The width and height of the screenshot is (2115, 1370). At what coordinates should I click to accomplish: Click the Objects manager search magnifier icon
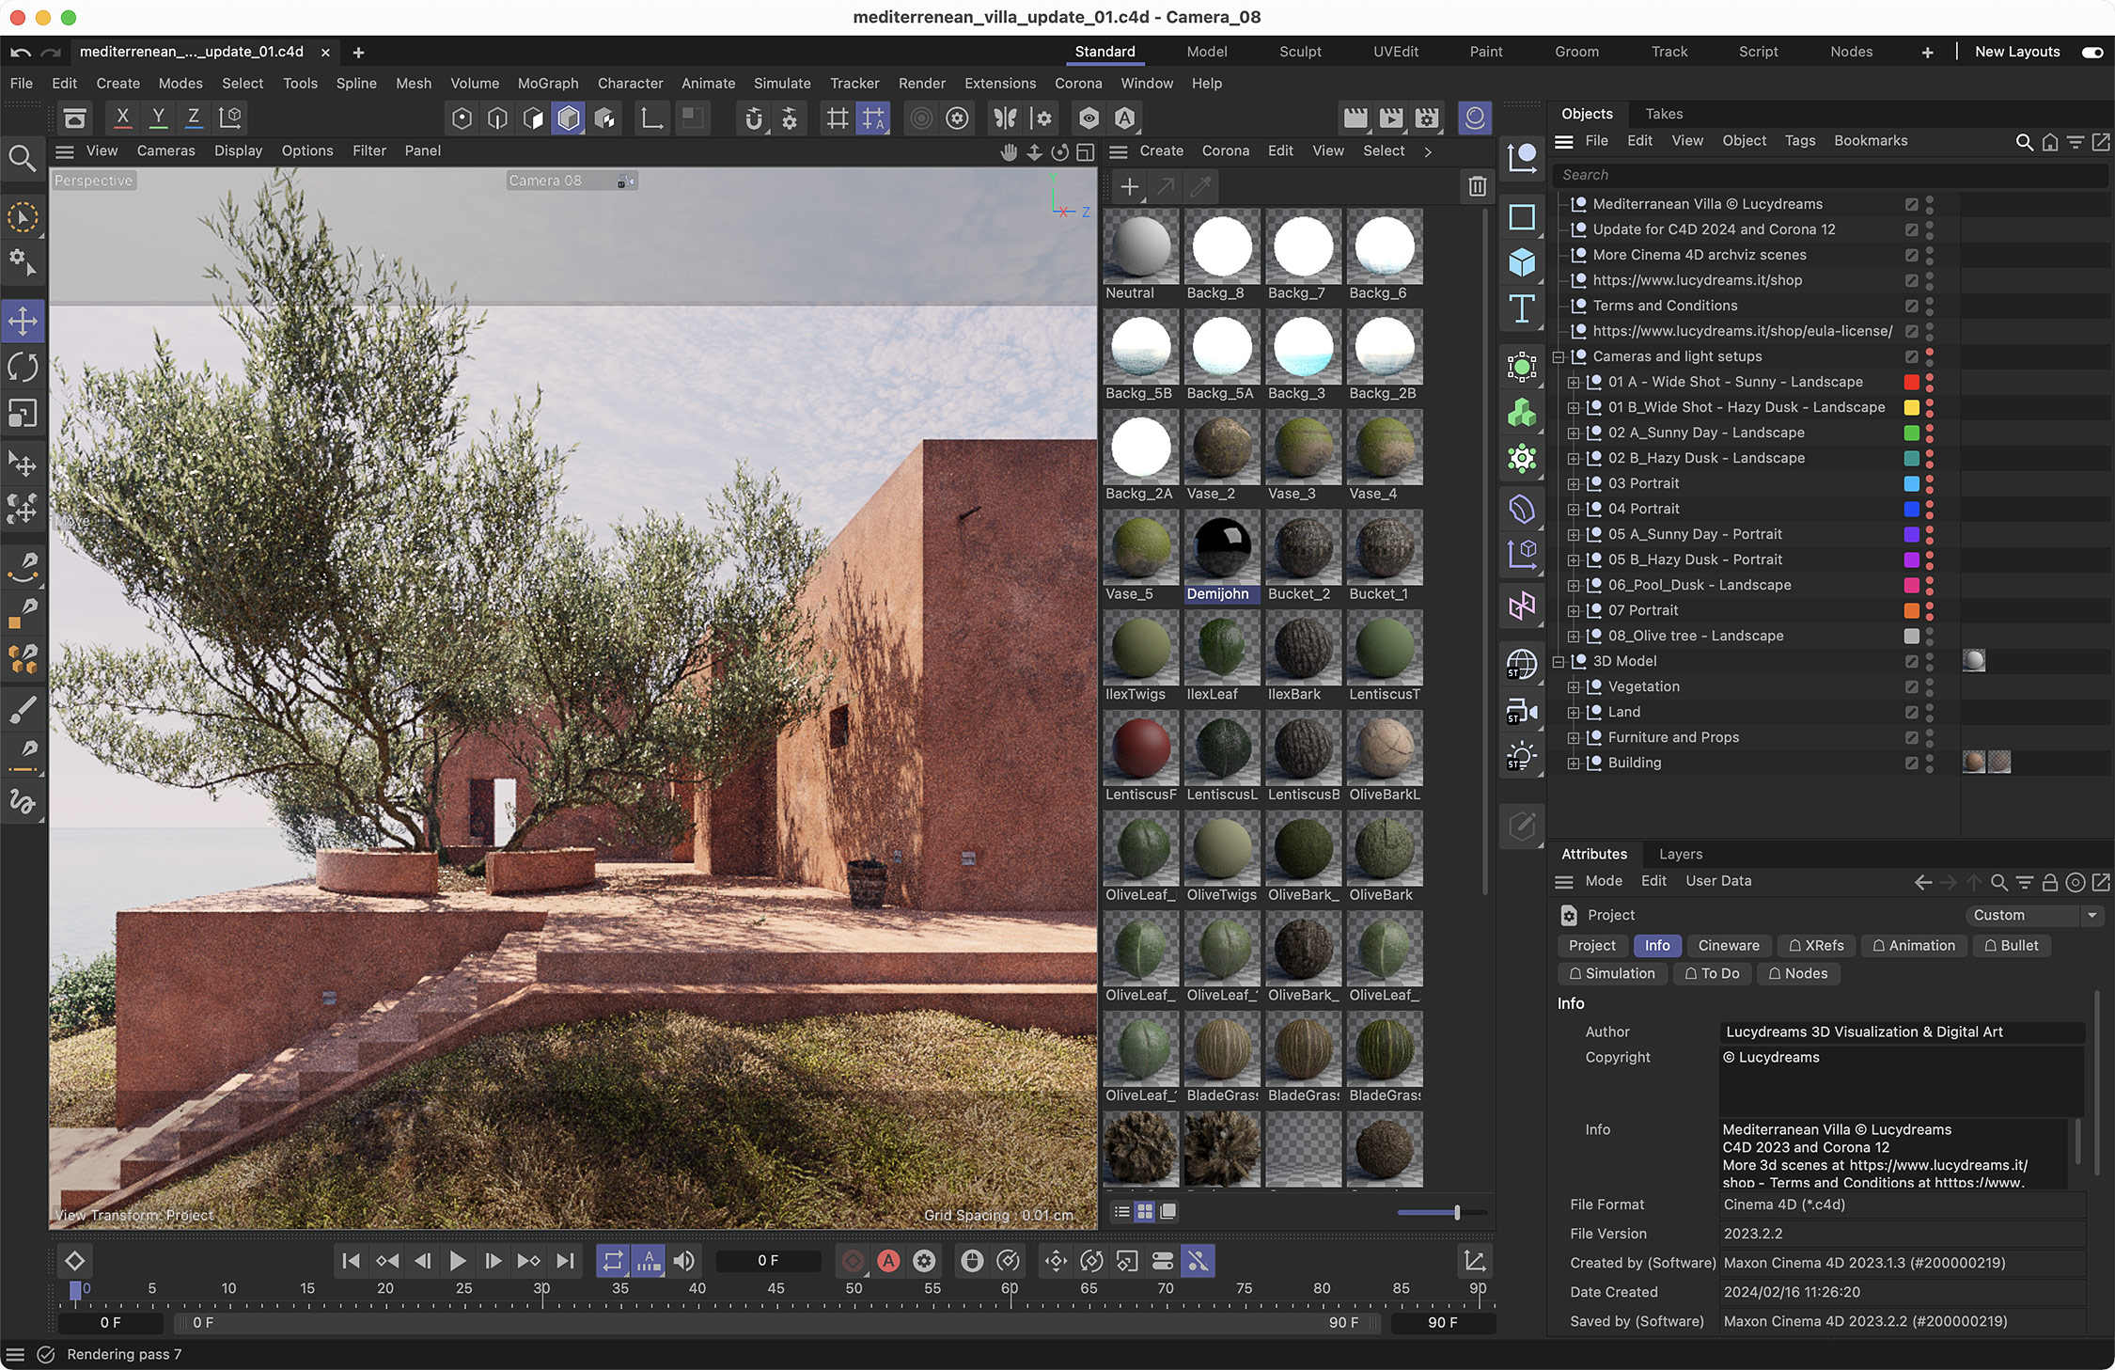pyautogui.click(x=2024, y=141)
